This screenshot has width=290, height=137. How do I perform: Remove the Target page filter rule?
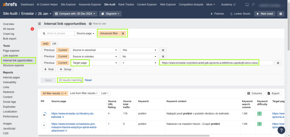(278, 63)
